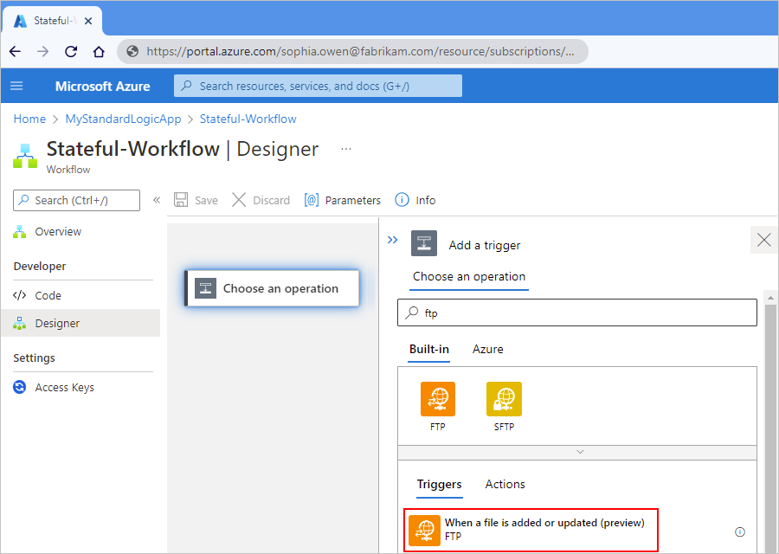Expand the trigger panel using the right chevrons

pos(393,241)
